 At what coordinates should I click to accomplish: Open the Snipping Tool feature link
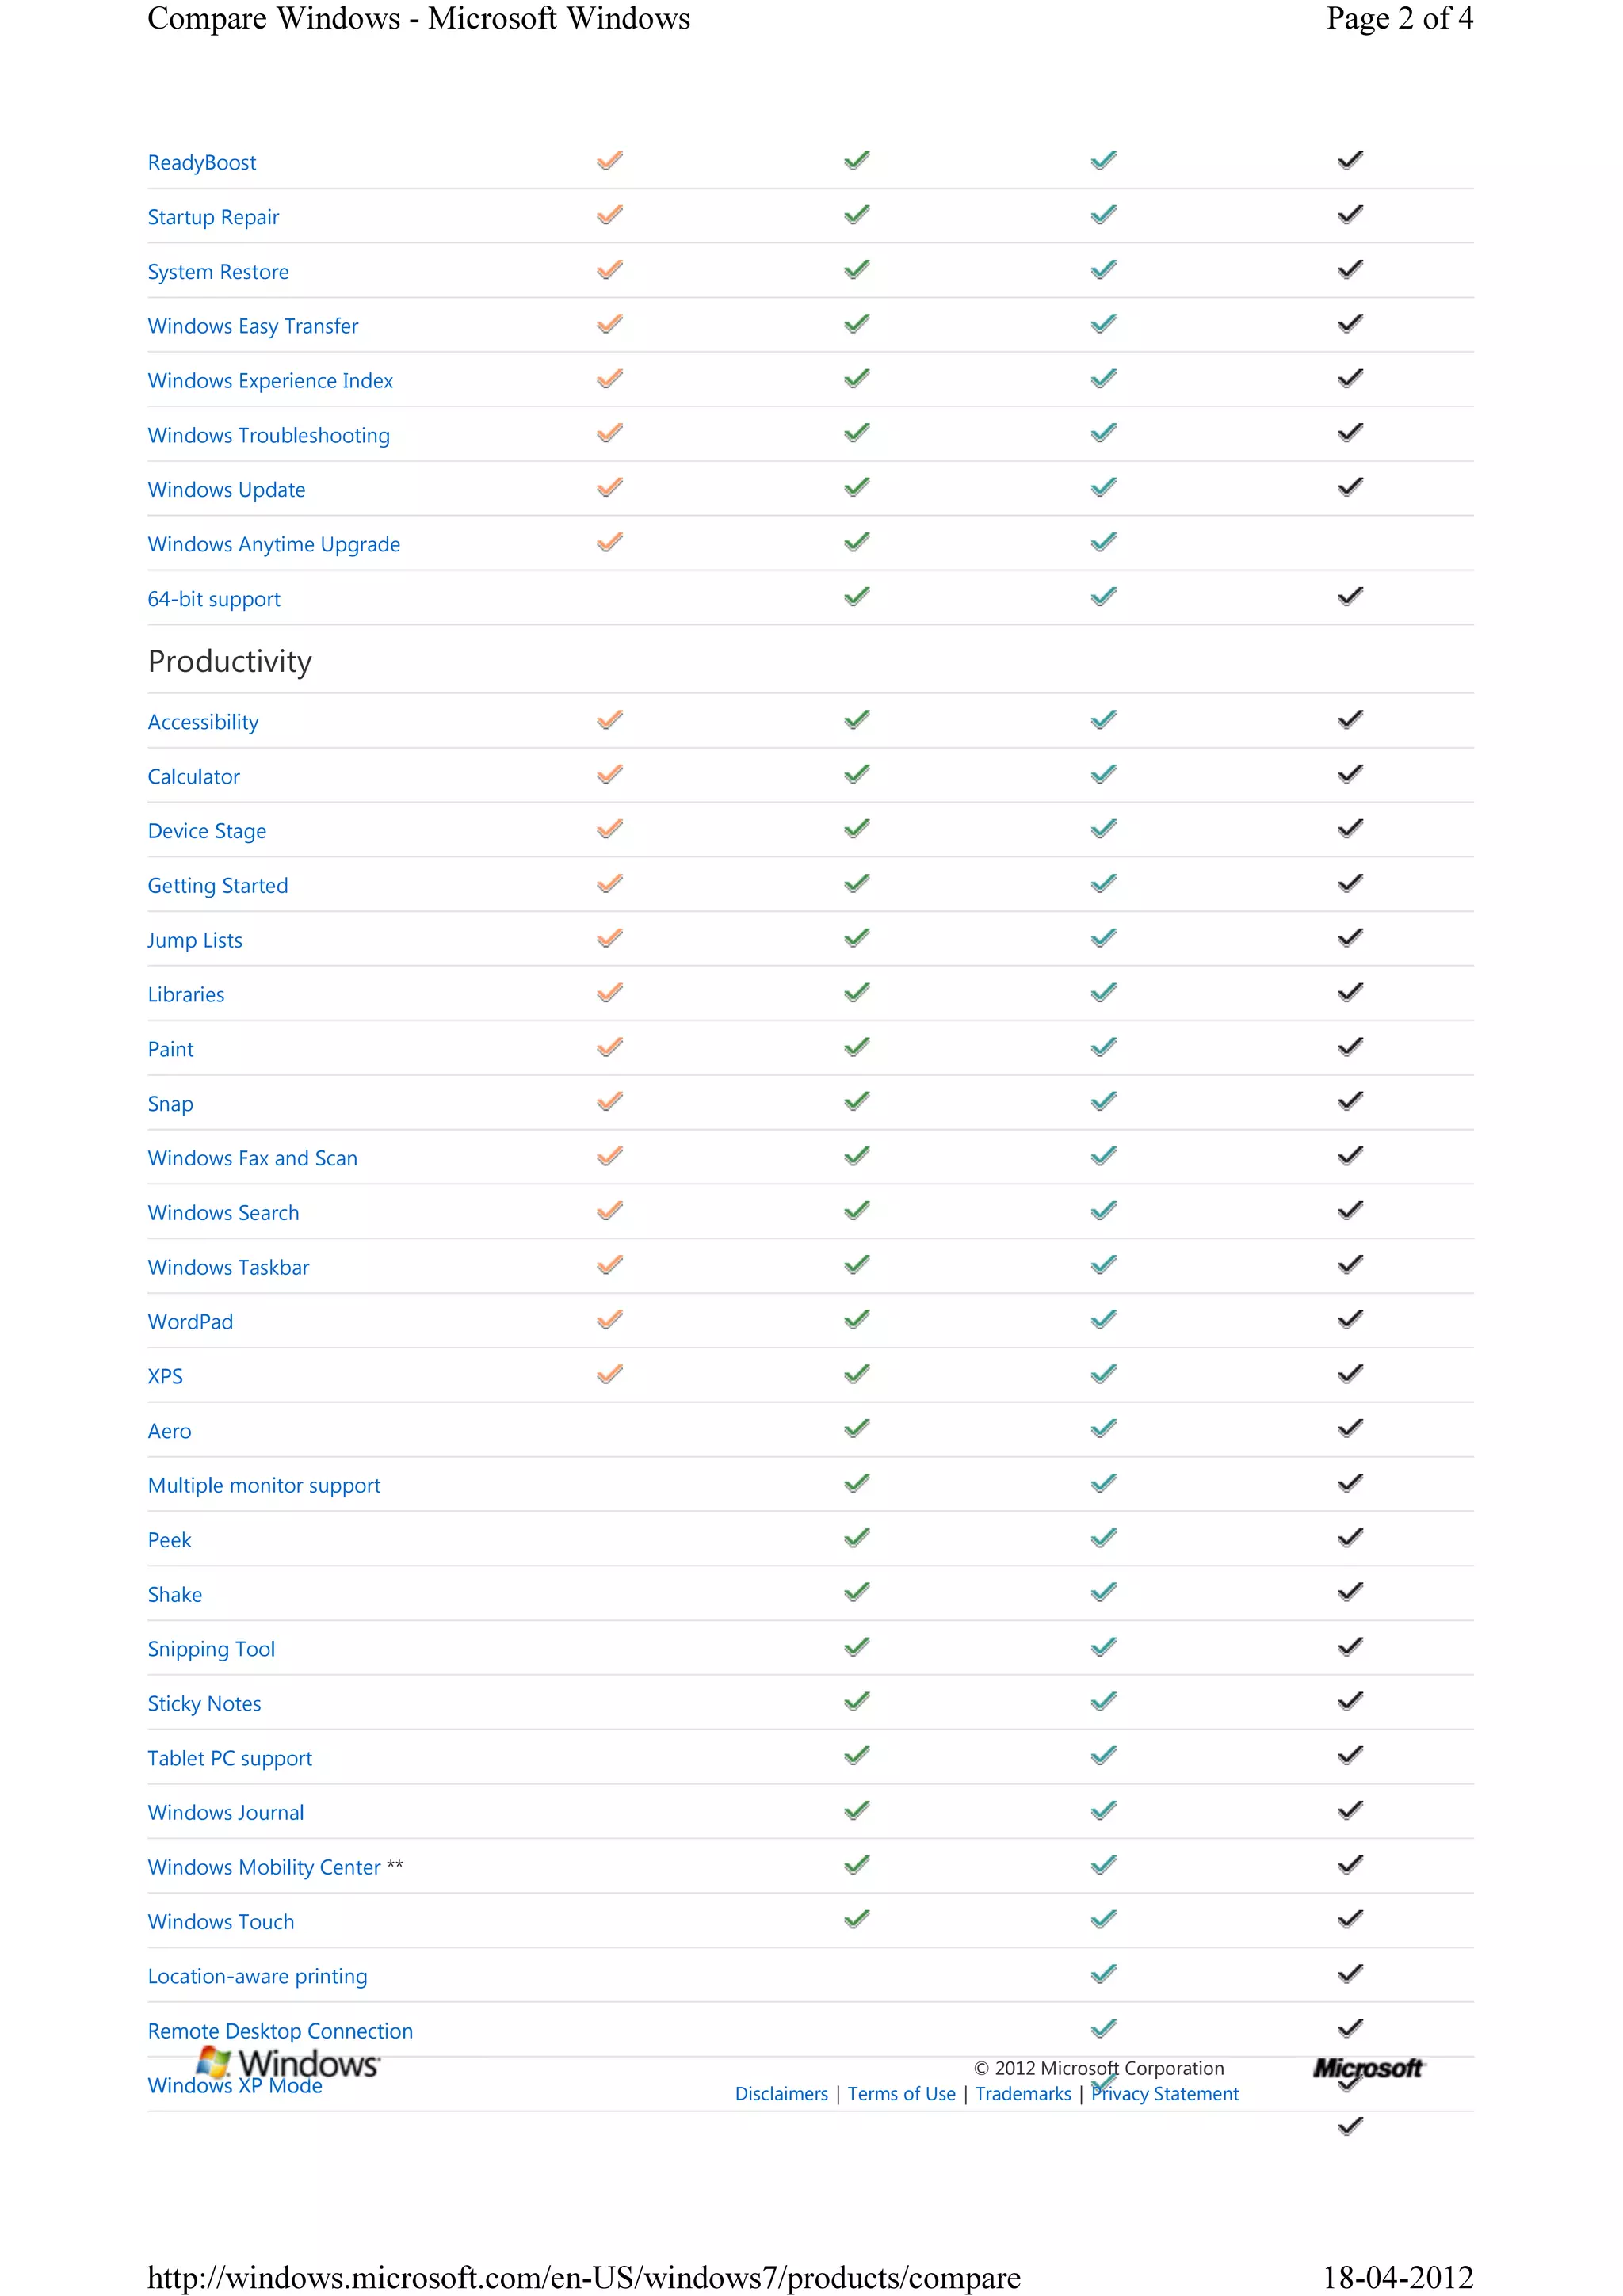click(211, 1649)
